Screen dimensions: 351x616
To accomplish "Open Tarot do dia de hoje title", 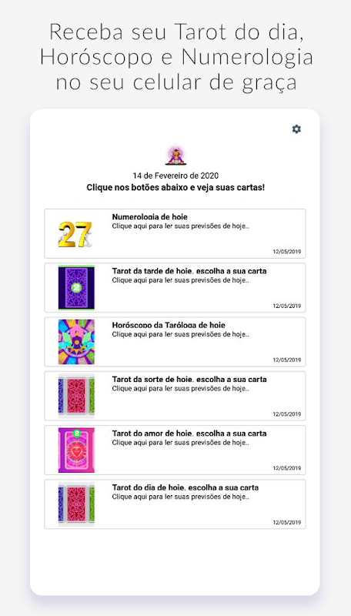I will 186,487.
